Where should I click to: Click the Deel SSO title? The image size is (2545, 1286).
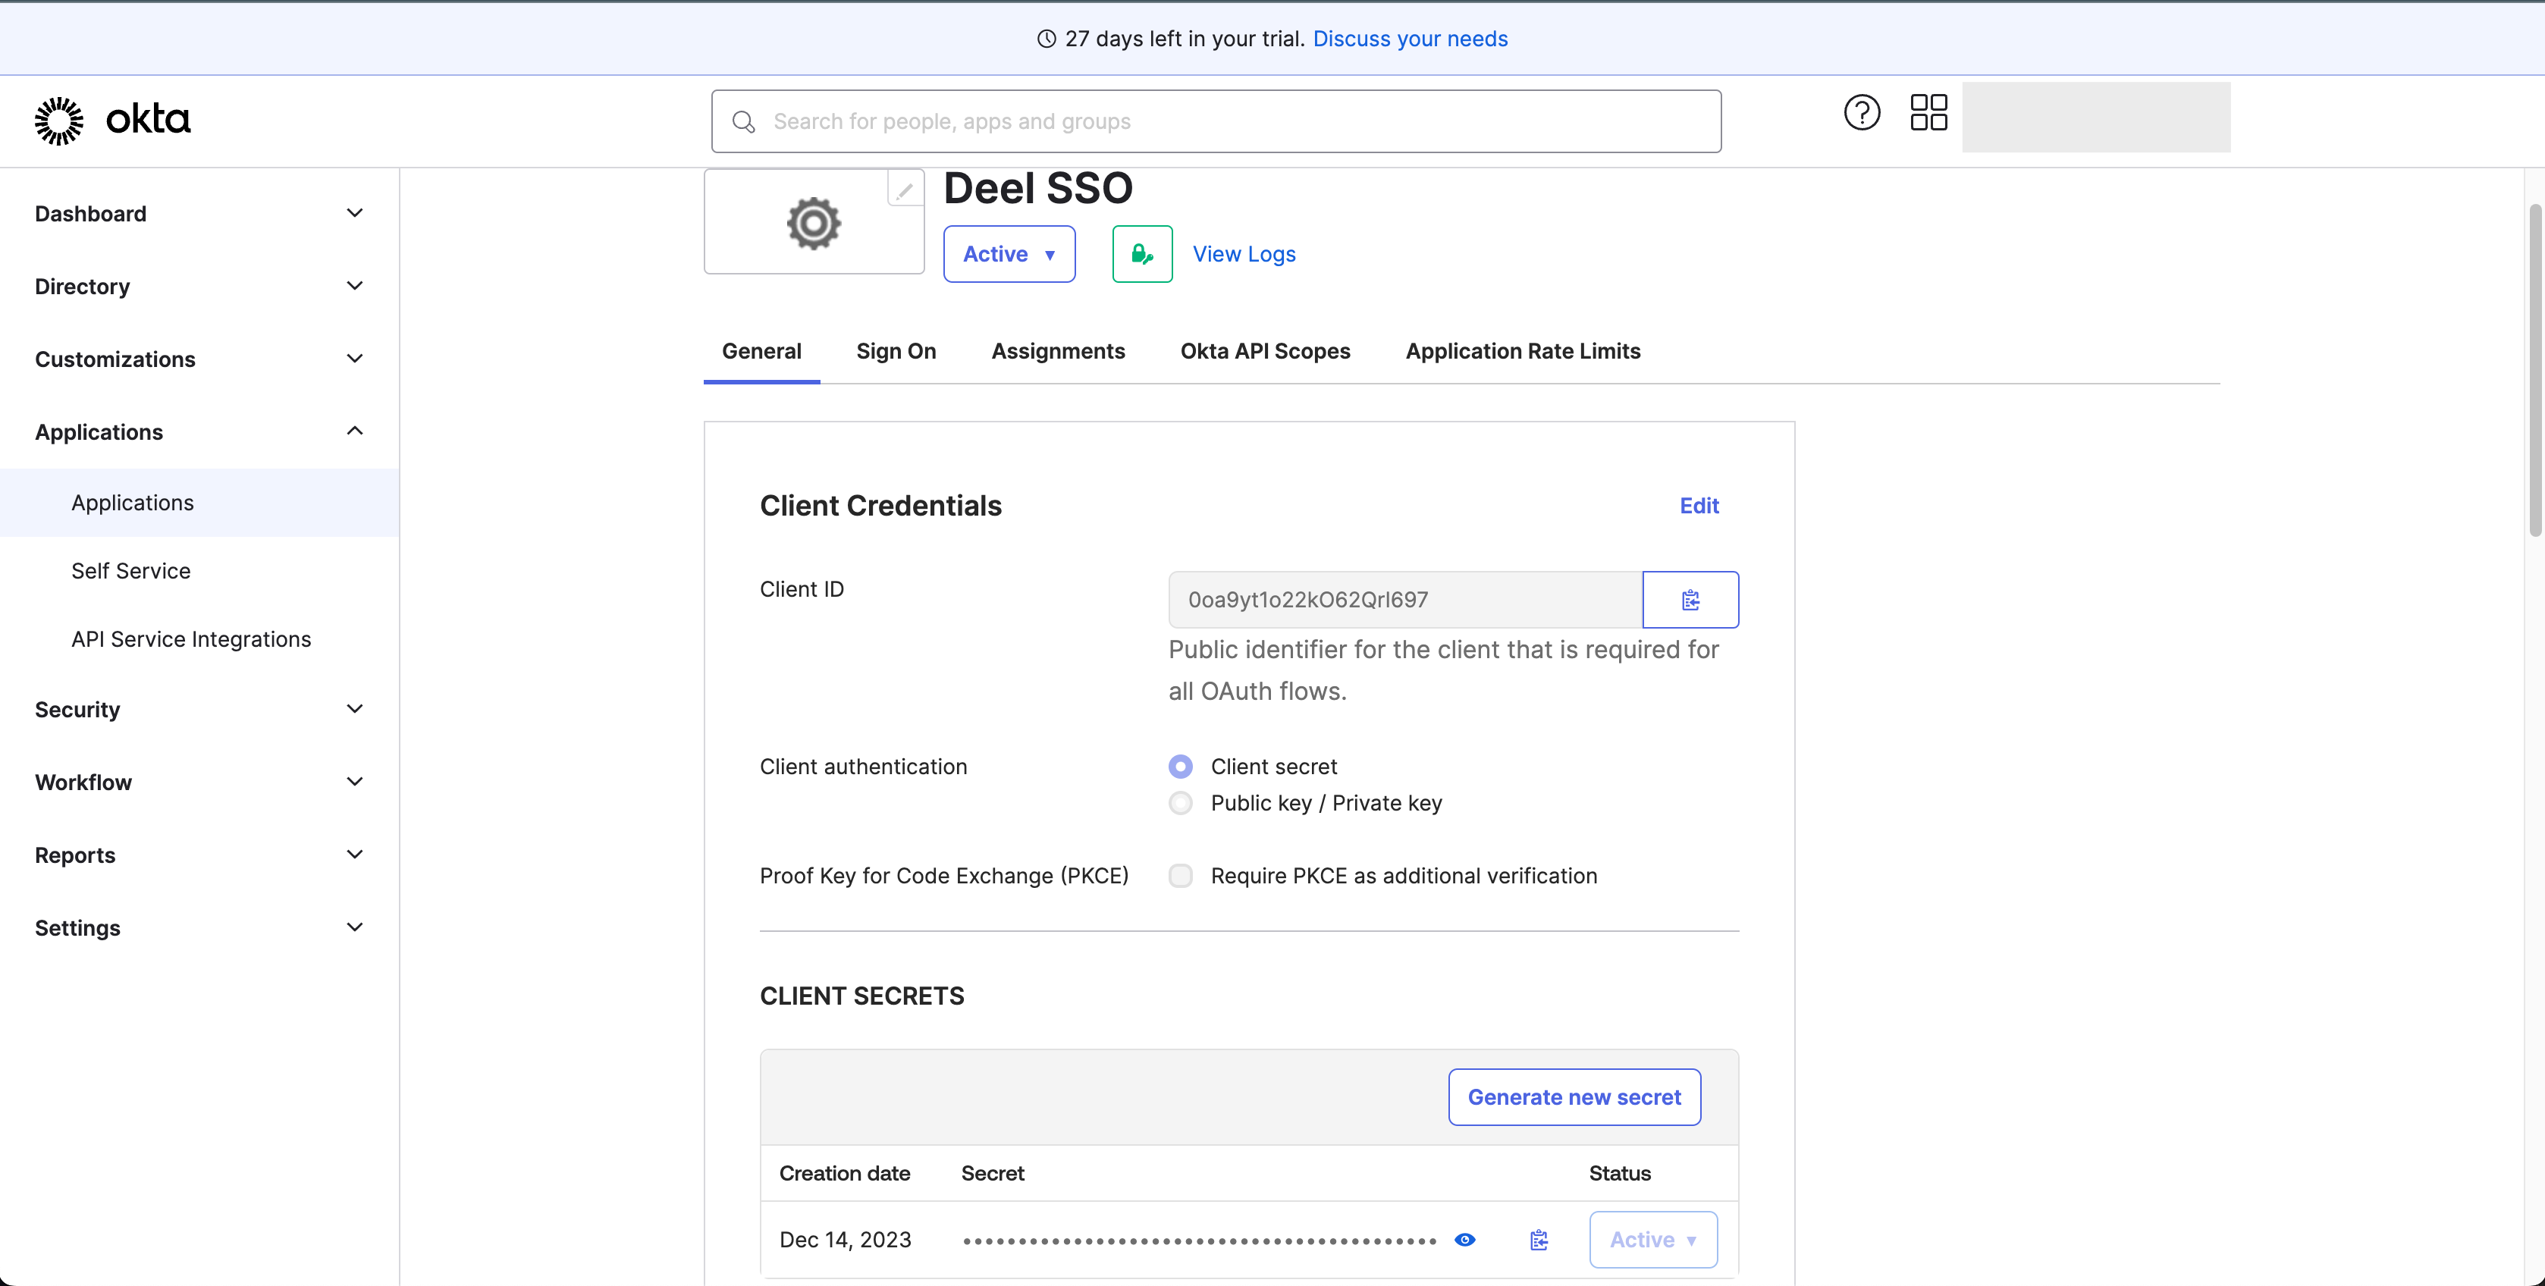[x=1037, y=189]
